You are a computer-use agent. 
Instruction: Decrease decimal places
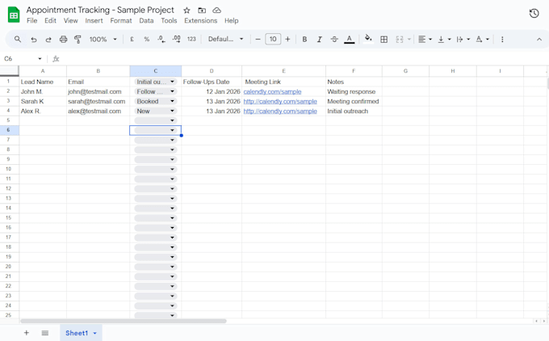click(161, 40)
